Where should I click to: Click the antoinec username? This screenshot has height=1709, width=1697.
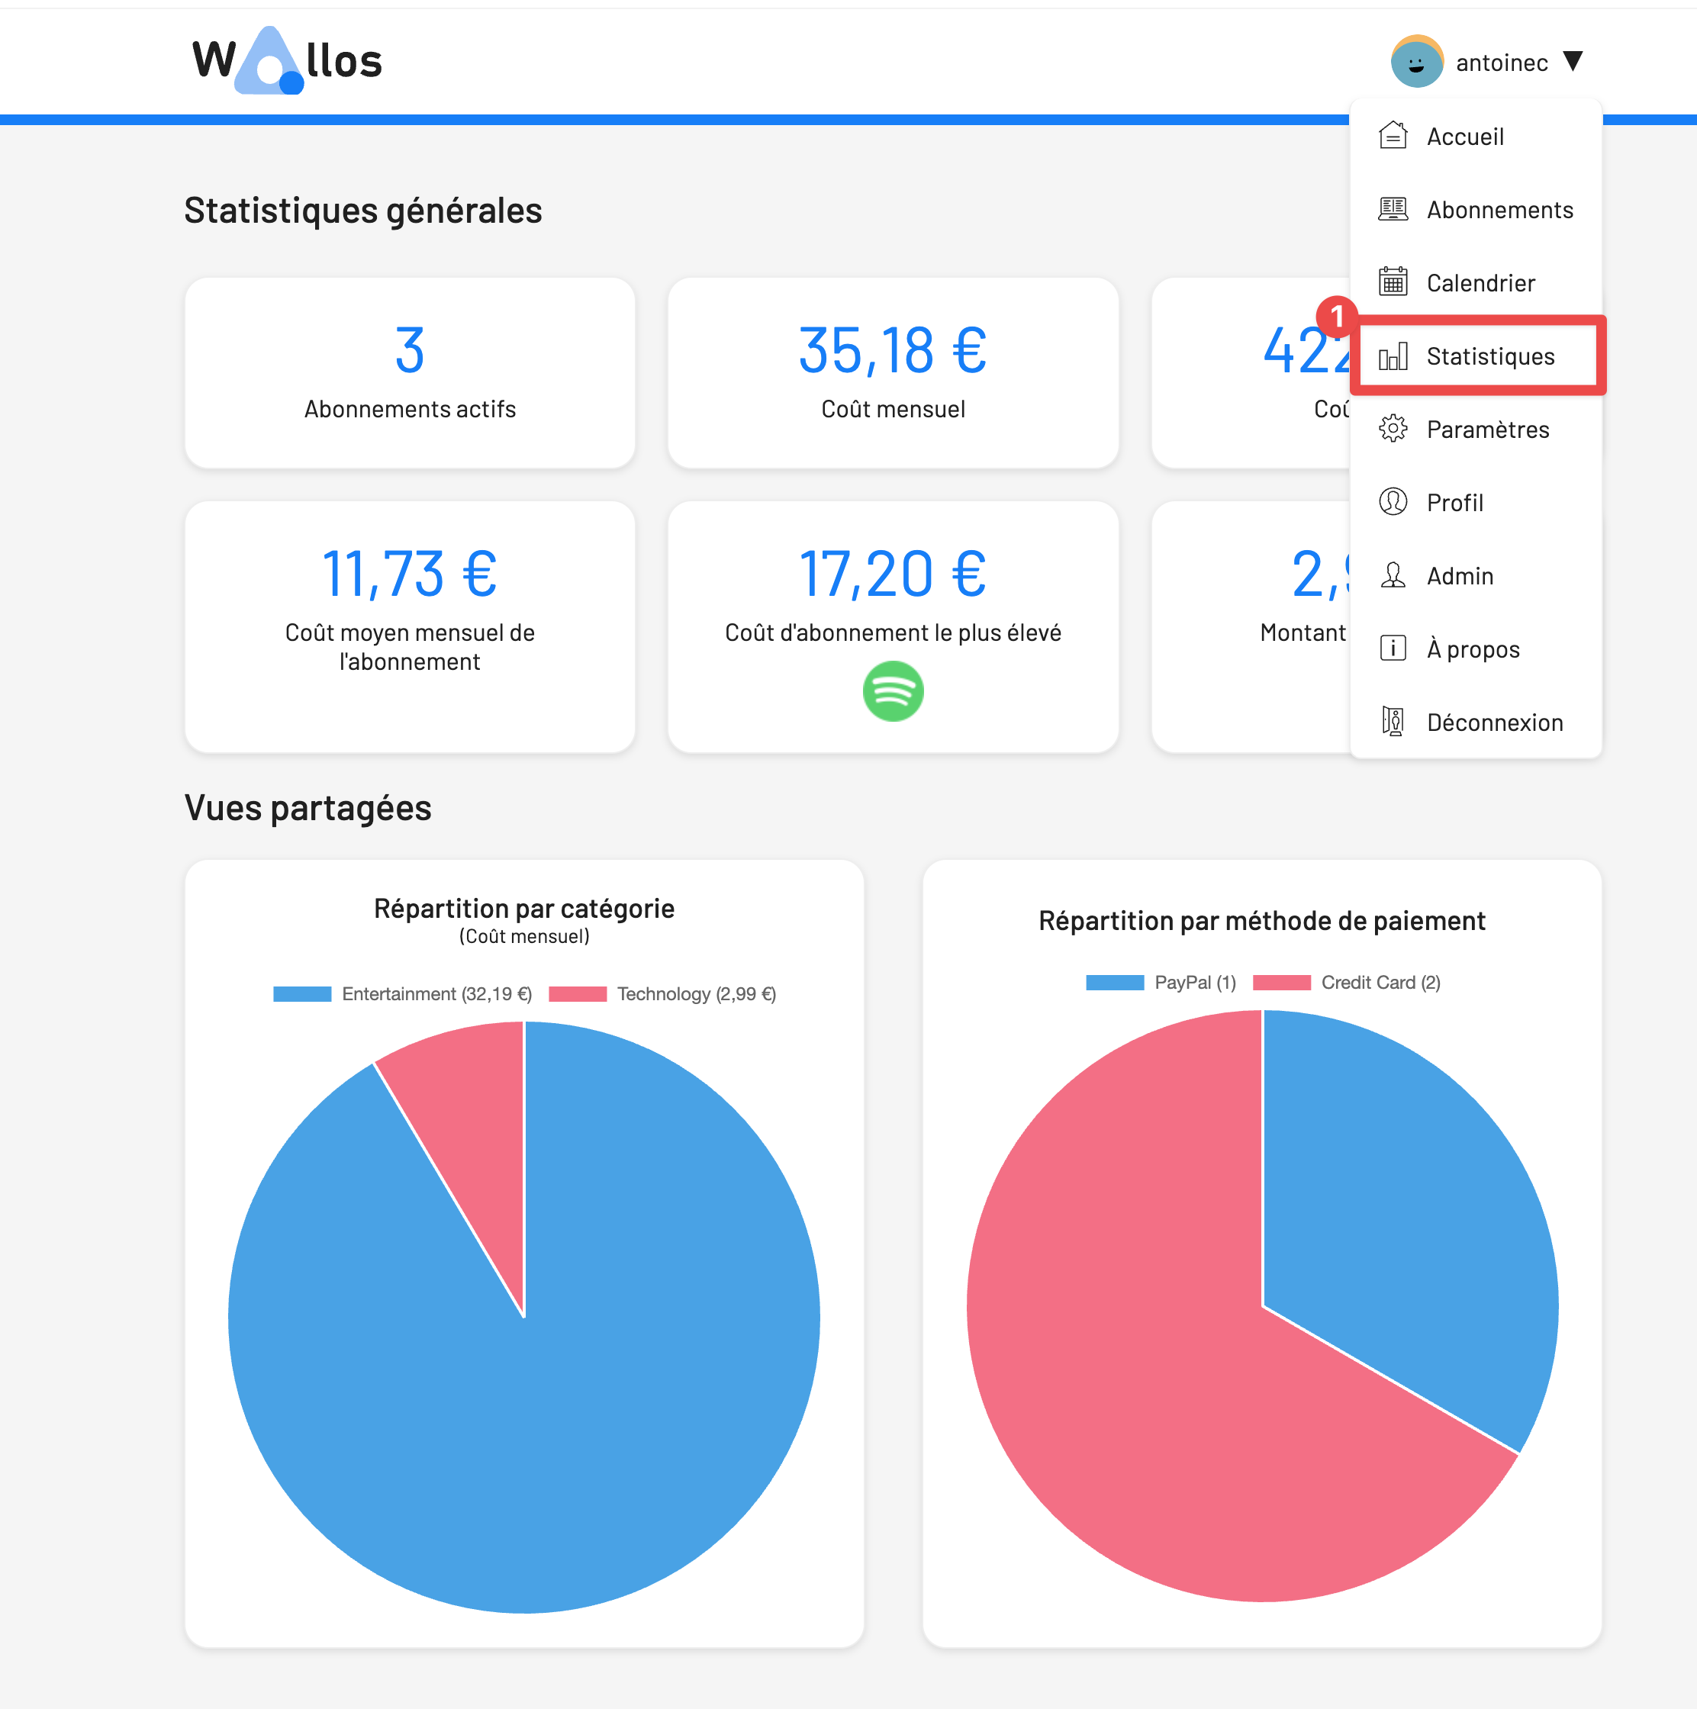tap(1502, 63)
